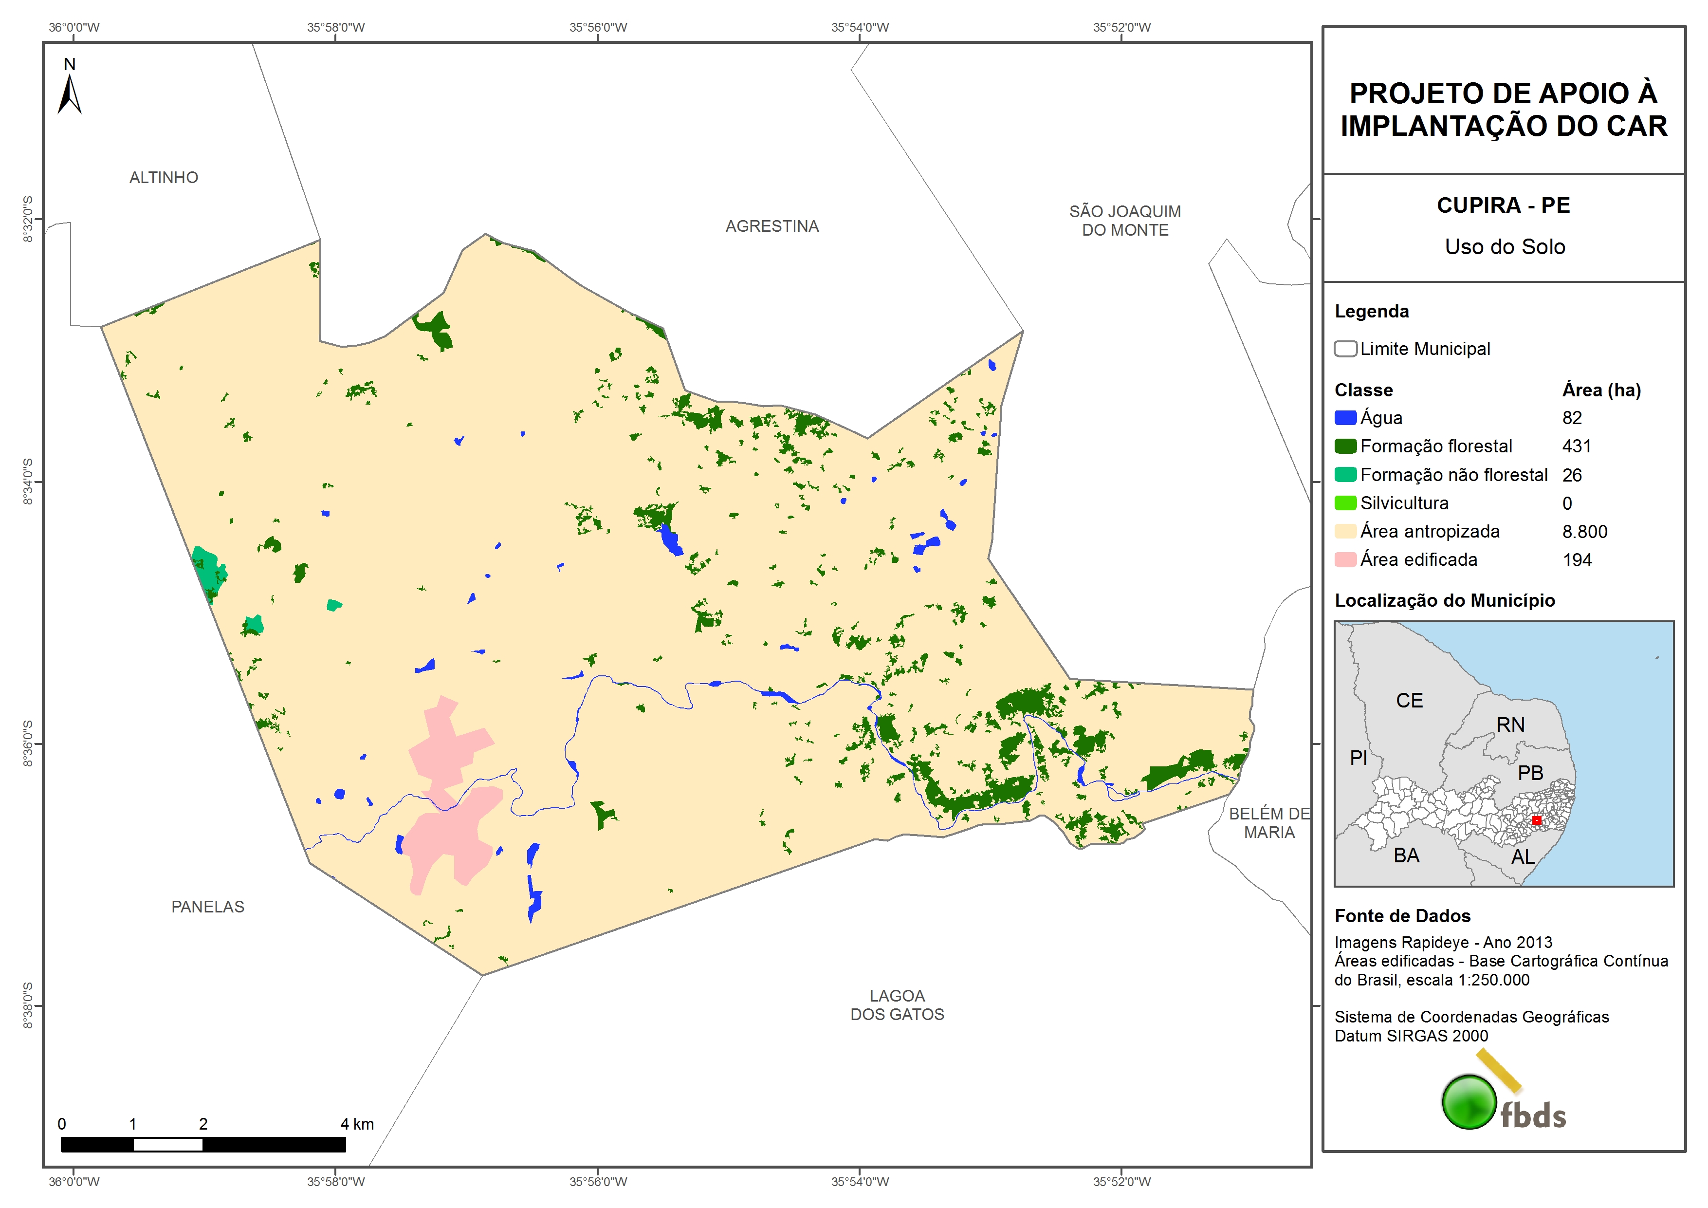Click the Área antropizada beige swatch
Image resolution: width=1708 pixels, height=1208 pixels.
coord(1345,531)
